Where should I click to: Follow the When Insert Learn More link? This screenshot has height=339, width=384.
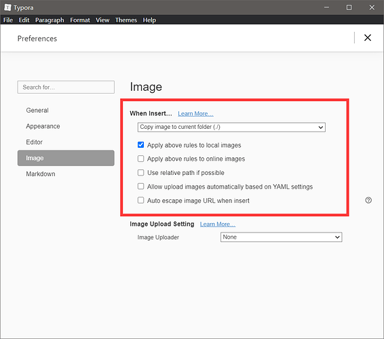[195, 114]
